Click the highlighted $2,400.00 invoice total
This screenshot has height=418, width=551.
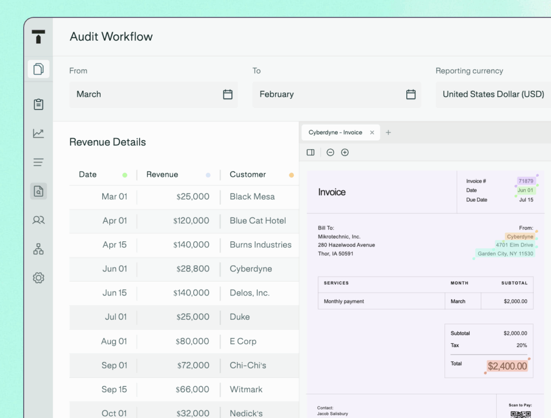[x=507, y=366]
